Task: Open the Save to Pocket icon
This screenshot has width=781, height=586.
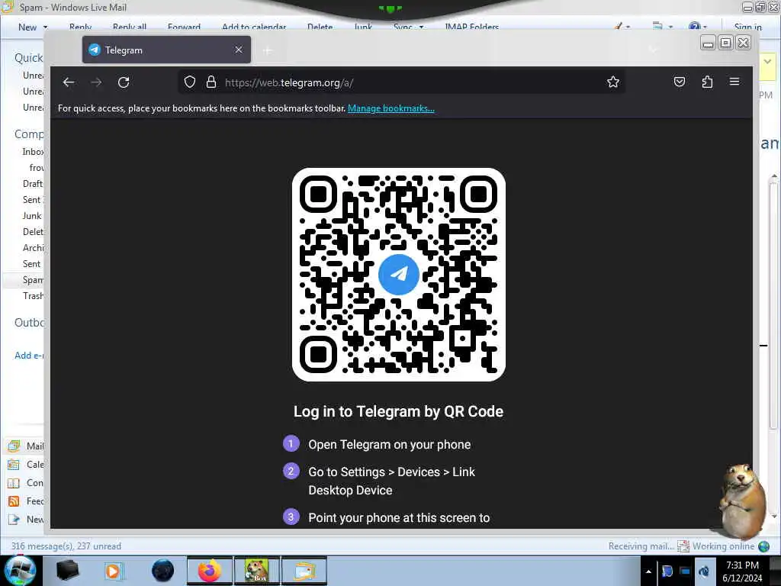Action: point(680,82)
